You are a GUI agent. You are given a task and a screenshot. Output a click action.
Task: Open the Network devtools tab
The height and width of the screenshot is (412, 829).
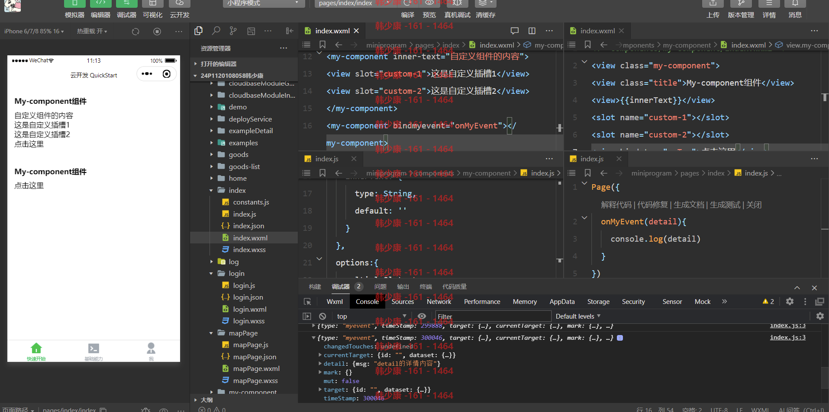[439, 301]
